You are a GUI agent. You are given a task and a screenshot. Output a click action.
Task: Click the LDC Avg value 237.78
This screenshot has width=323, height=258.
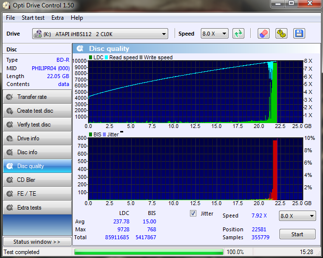click(121, 222)
